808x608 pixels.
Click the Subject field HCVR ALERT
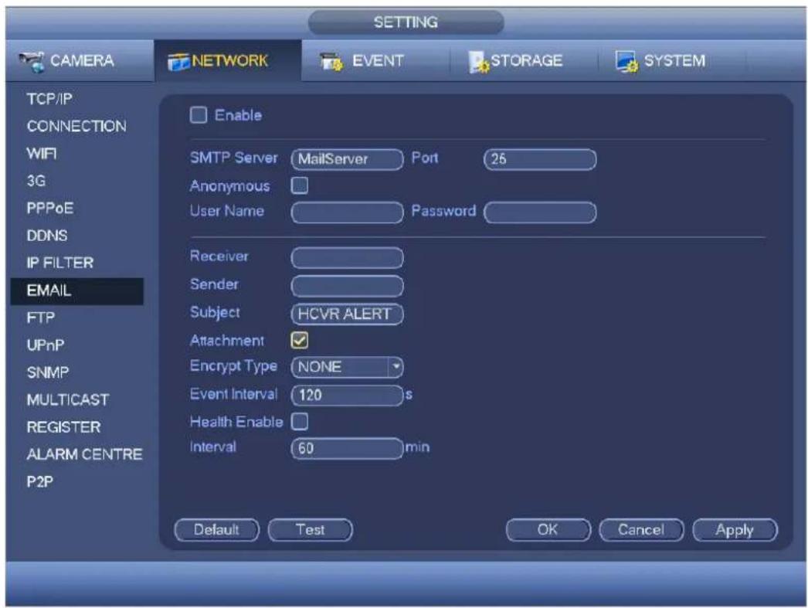pos(347,314)
